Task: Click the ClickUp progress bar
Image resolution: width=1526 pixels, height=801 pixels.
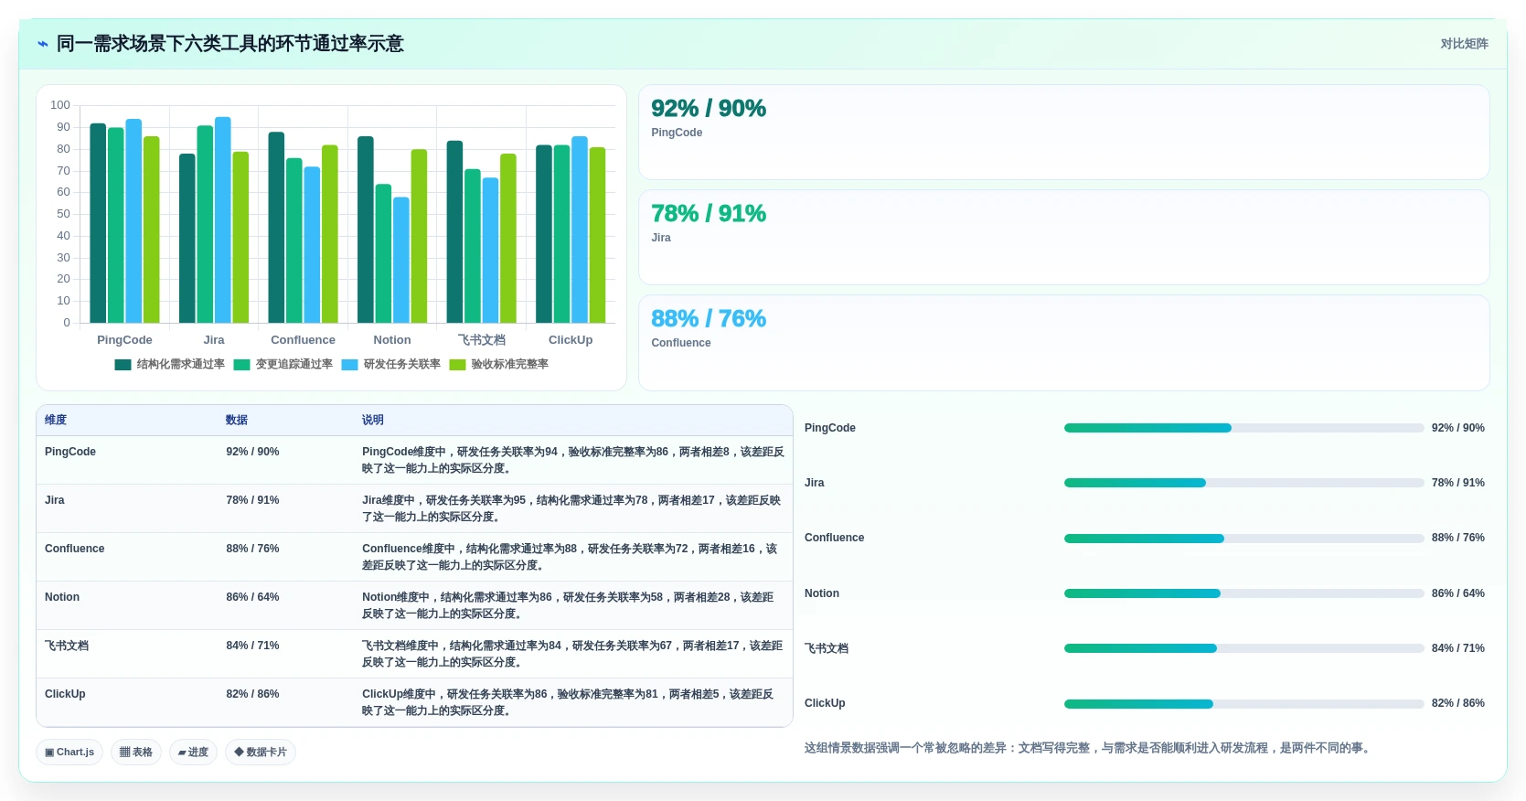Action: [1243, 704]
